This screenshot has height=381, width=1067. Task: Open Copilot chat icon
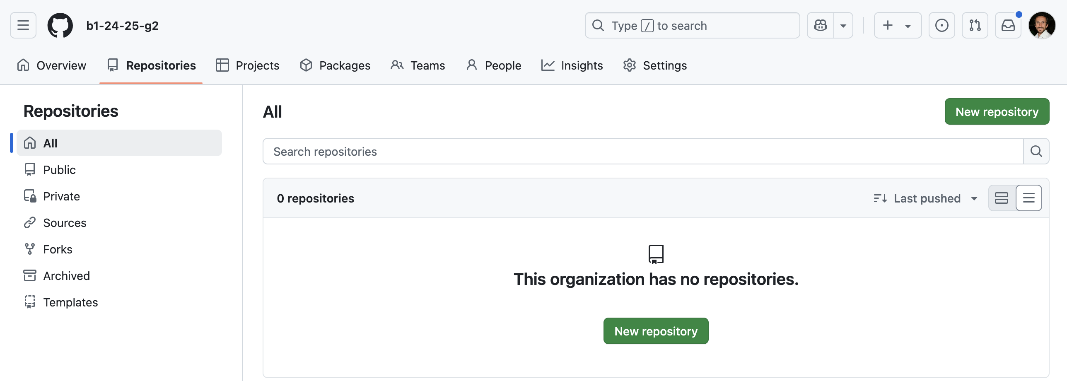pos(821,26)
